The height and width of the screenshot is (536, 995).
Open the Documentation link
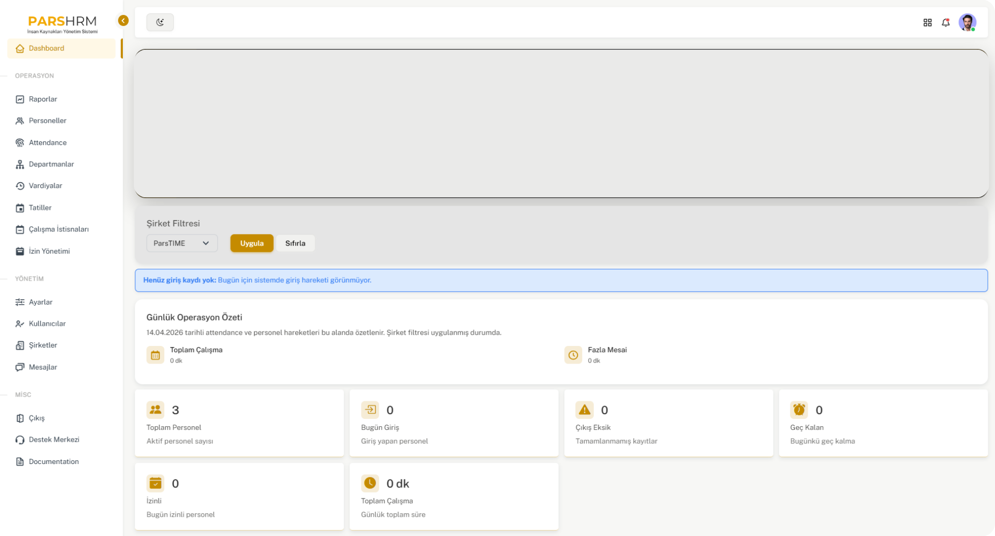pos(53,461)
